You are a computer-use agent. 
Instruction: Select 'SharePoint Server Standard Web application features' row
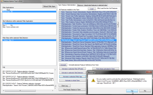pos(89,46)
